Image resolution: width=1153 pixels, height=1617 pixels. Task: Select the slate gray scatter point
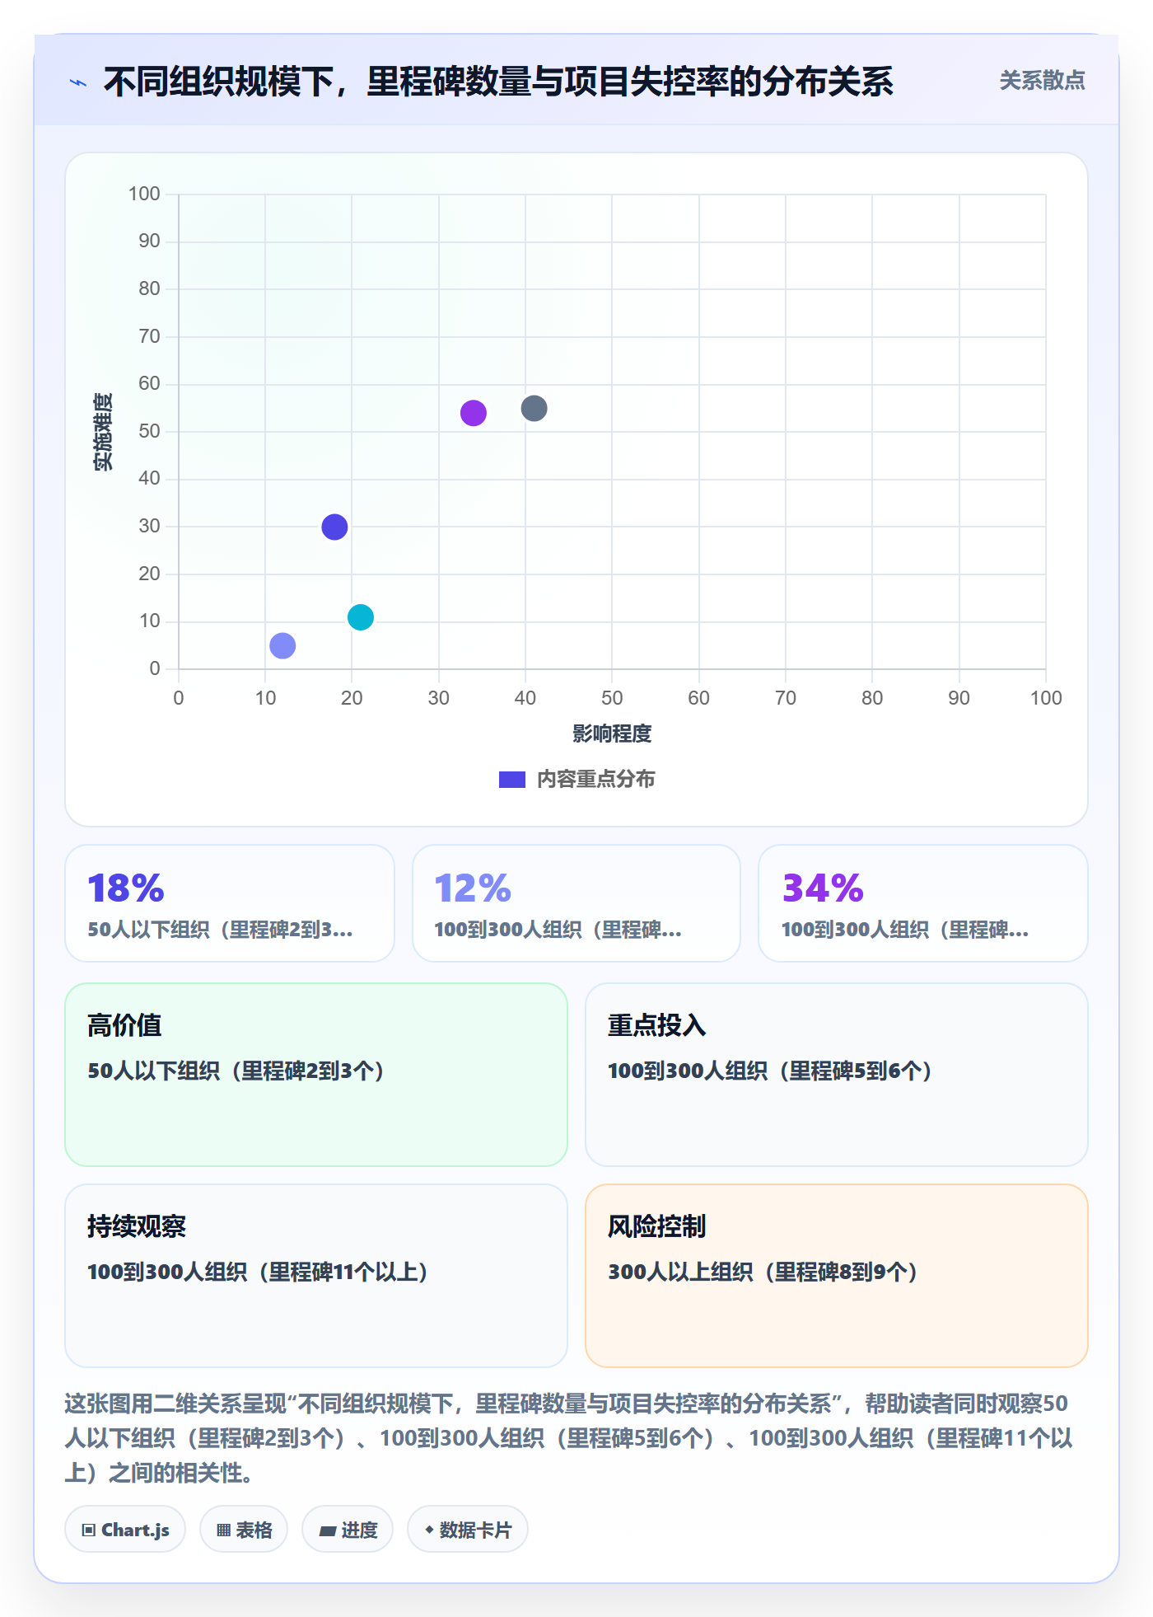tap(534, 408)
